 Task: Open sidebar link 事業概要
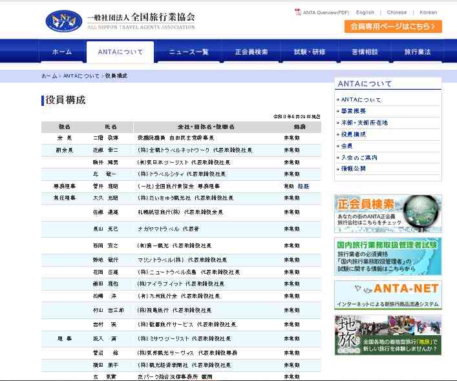point(353,111)
